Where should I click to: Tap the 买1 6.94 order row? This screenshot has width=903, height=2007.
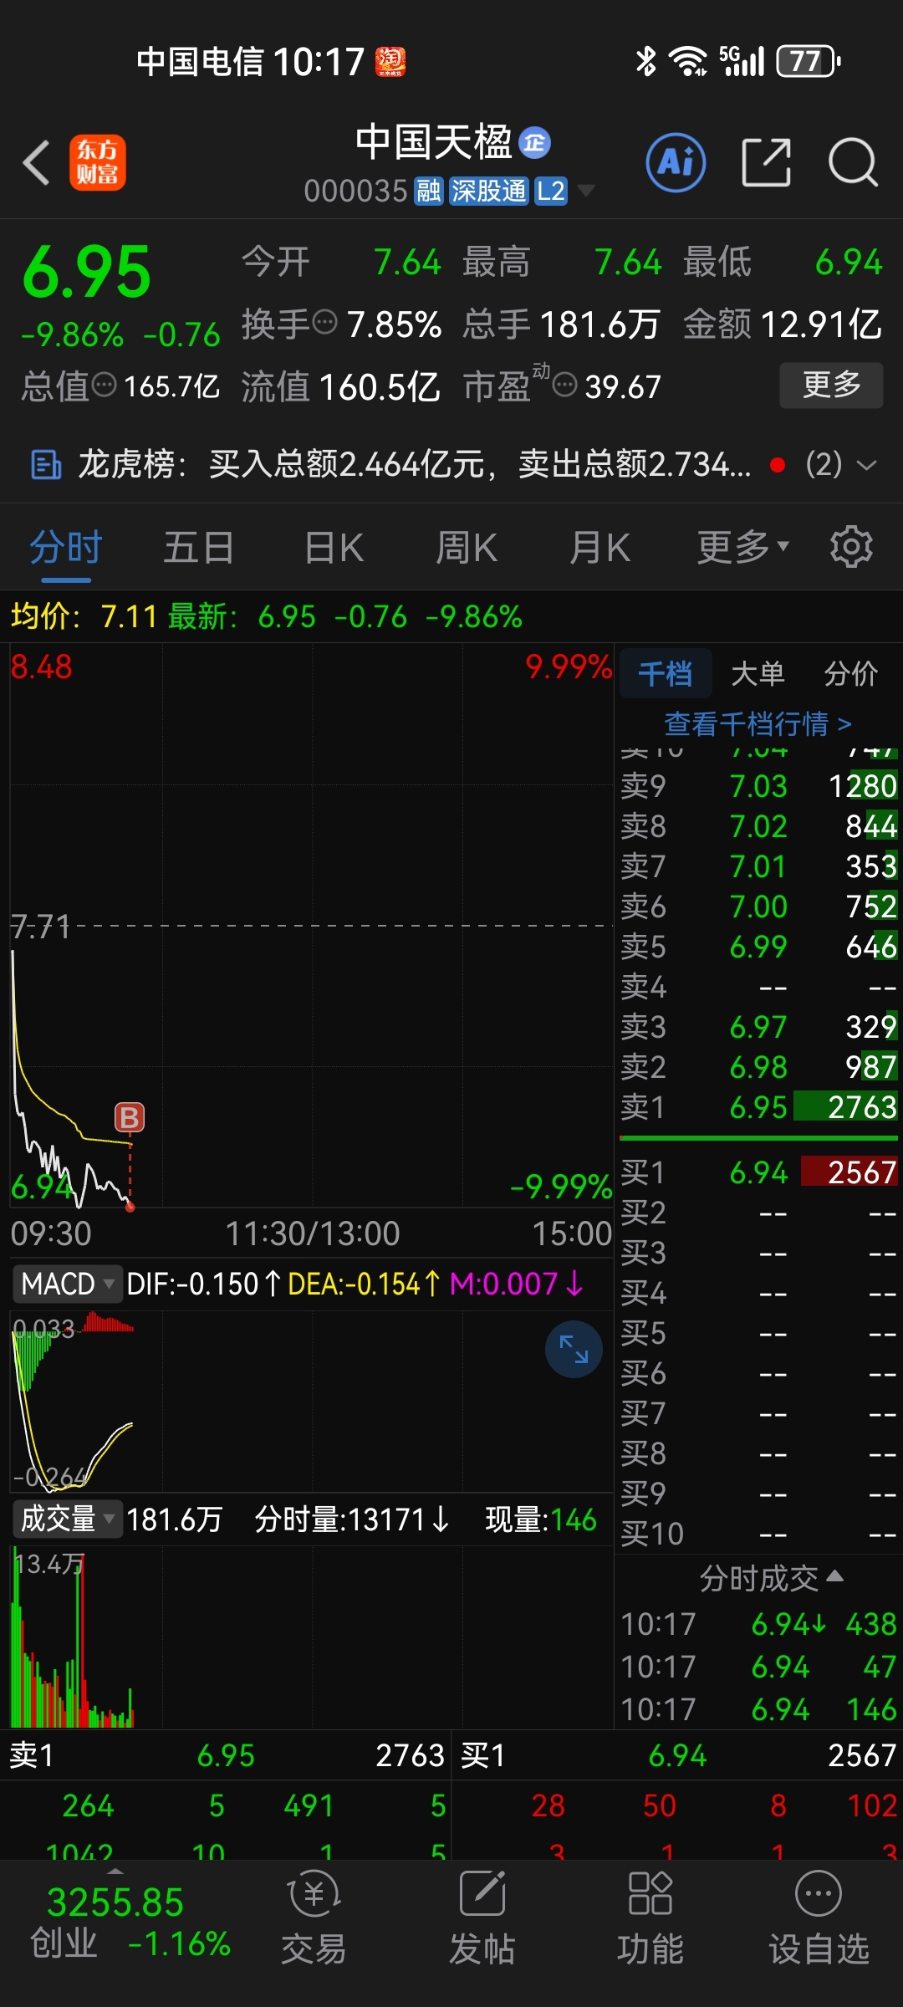click(759, 1172)
